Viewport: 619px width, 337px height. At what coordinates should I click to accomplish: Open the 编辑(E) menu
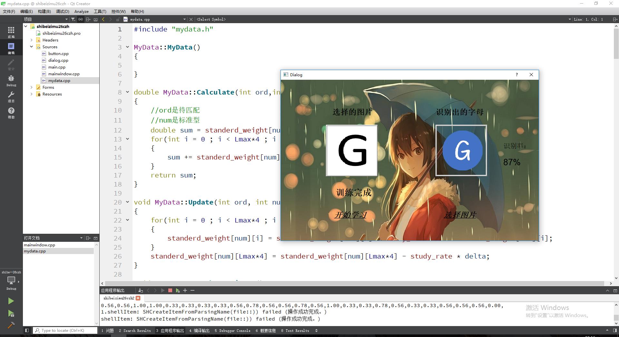click(26, 11)
